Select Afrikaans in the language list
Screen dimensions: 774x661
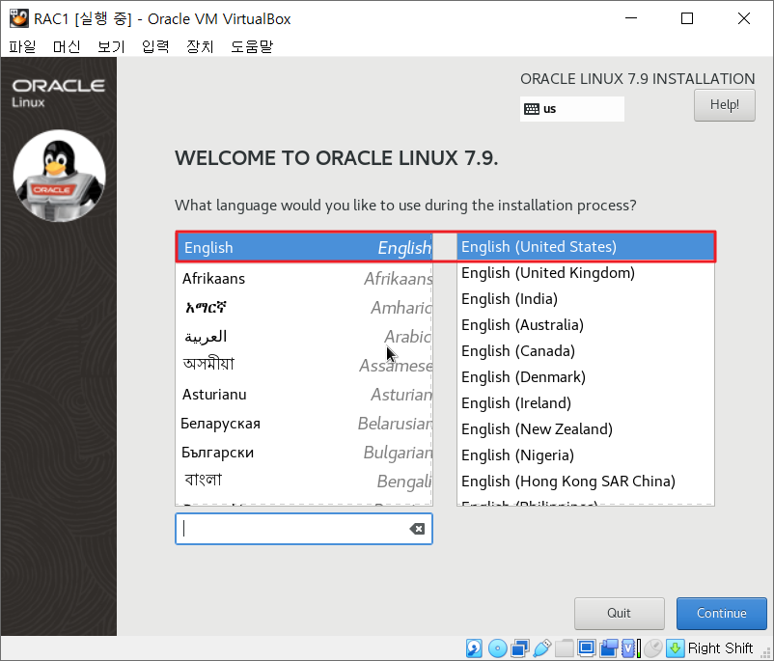coord(304,279)
